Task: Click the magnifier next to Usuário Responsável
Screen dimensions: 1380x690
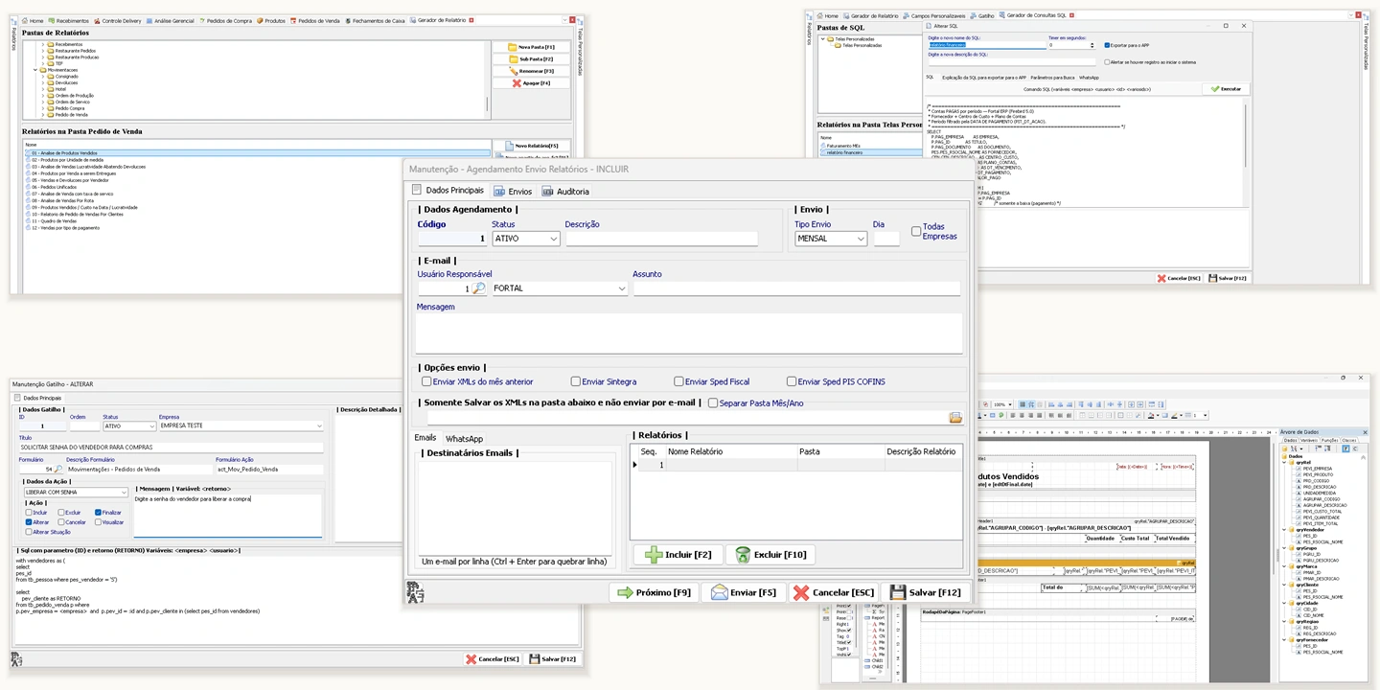Action: [479, 288]
